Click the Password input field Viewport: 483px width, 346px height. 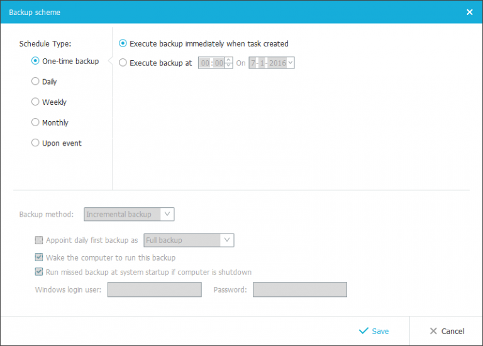pos(299,289)
